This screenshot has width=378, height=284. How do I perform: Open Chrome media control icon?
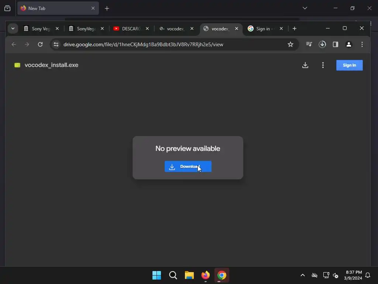coord(309,44)
